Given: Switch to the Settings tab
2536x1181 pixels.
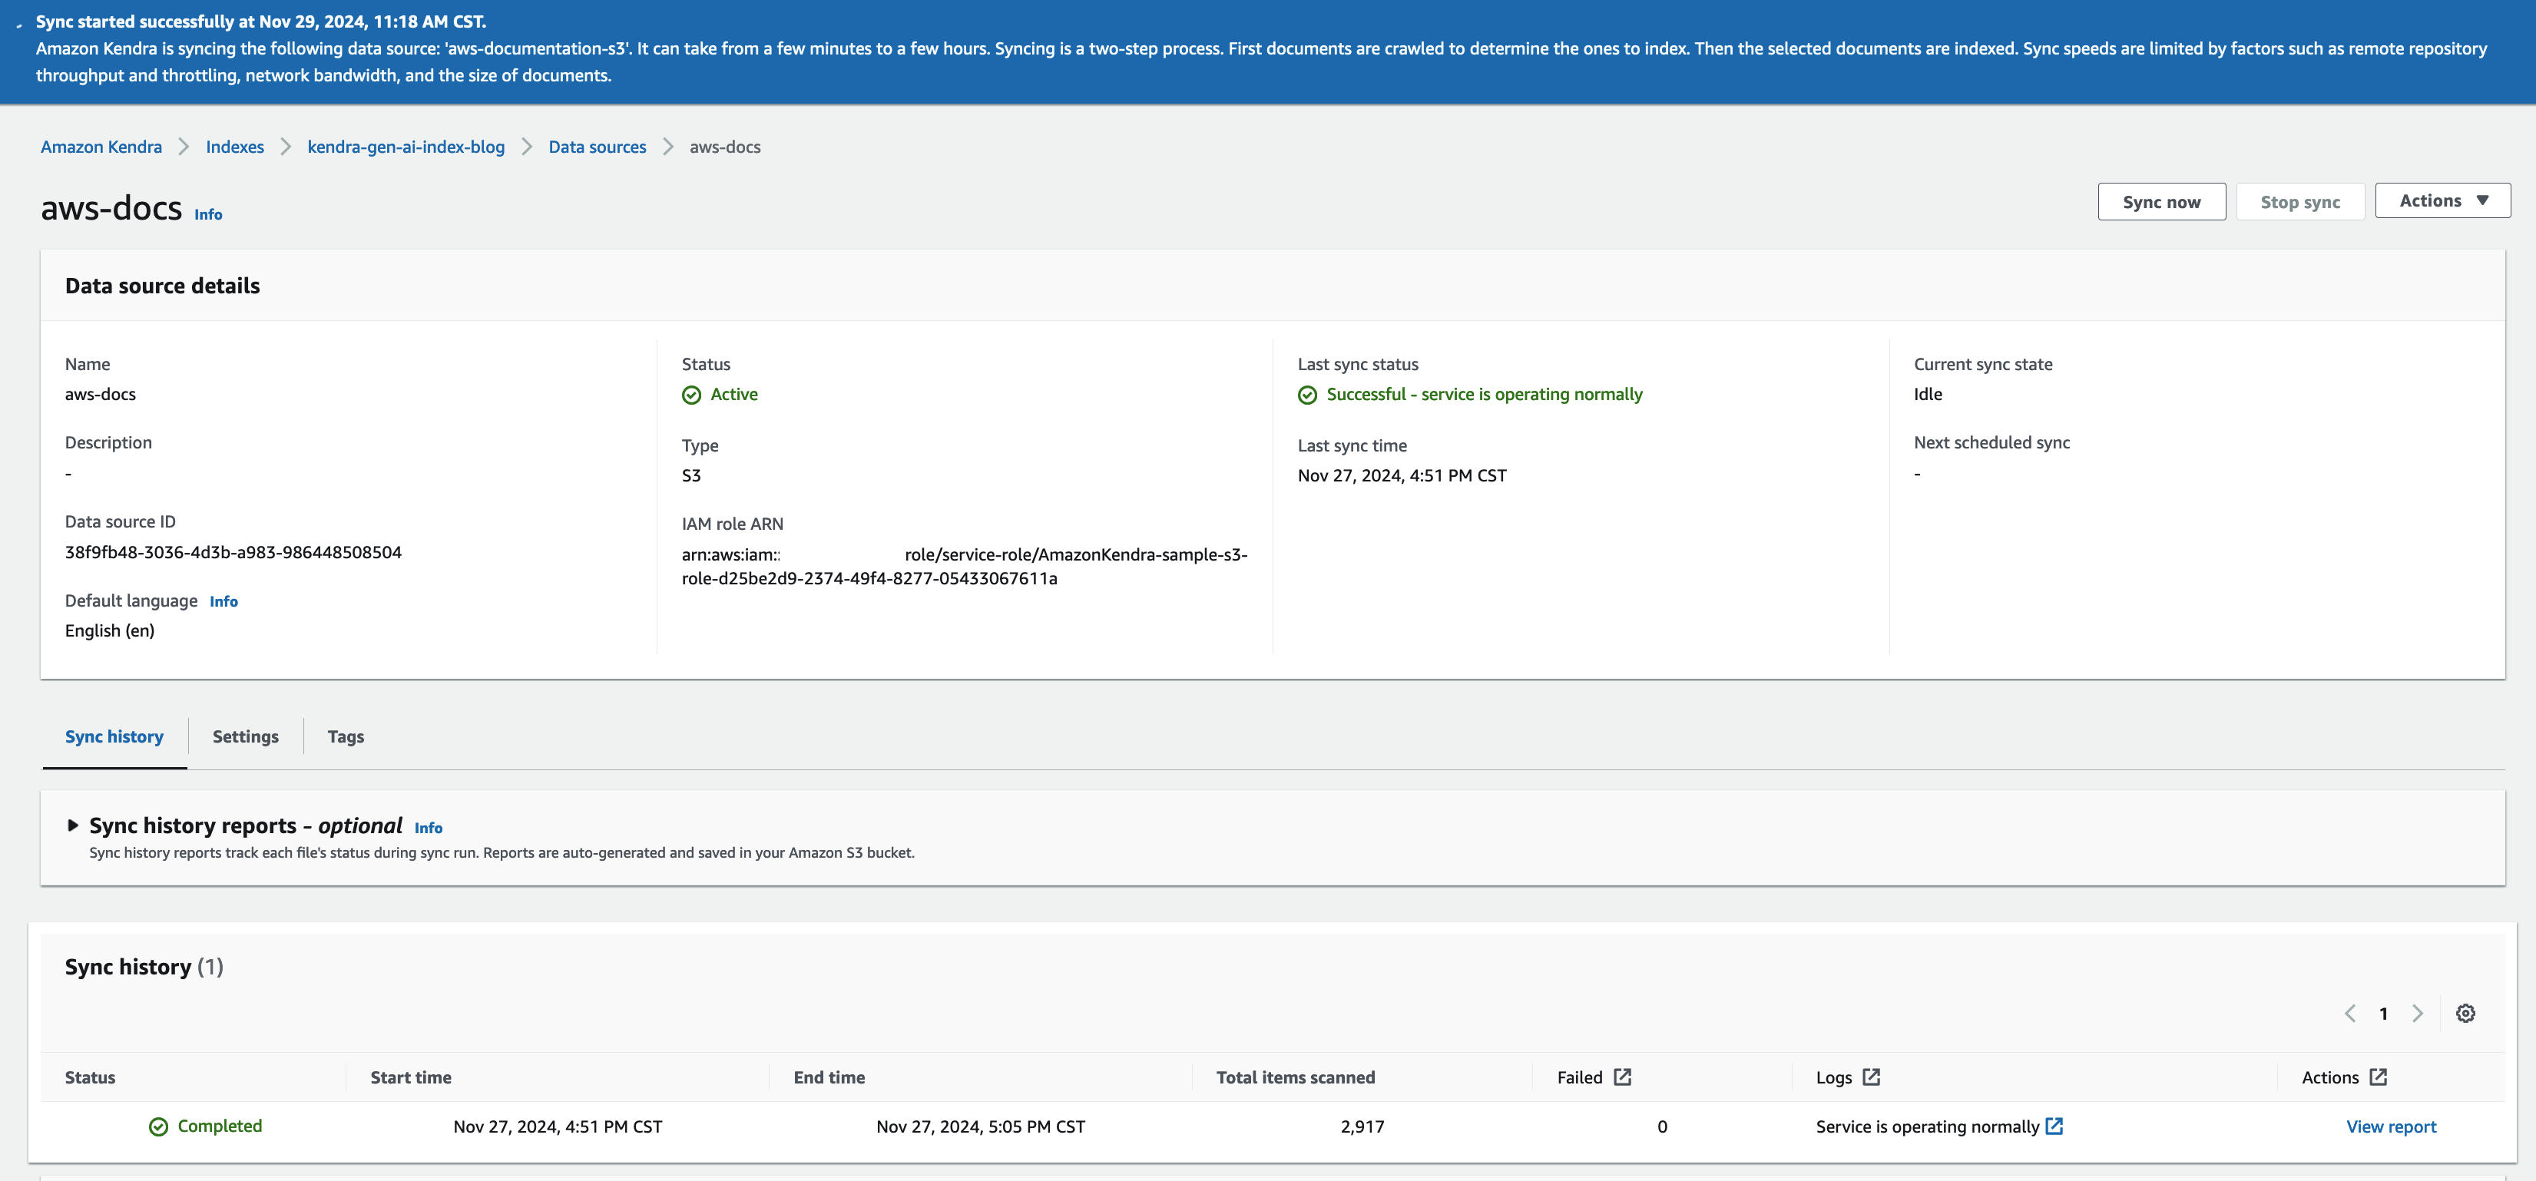Looking at the screenshot, I should click(x=245, y=736).
